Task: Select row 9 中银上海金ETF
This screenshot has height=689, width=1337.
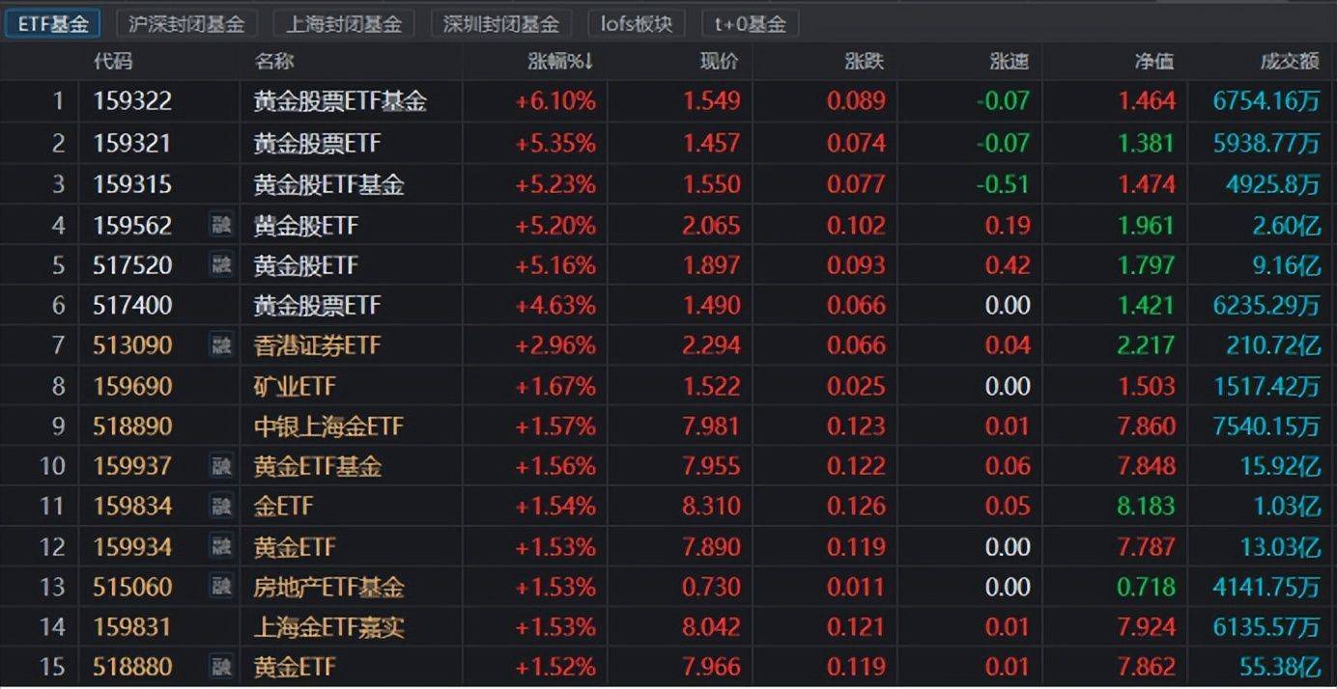Action: pyautogui.click(x=668, y=426)
